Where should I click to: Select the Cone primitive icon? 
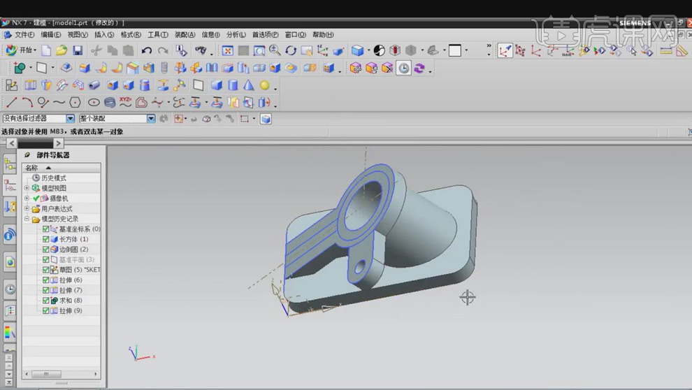pyautogui.click(x=248, y=85)
